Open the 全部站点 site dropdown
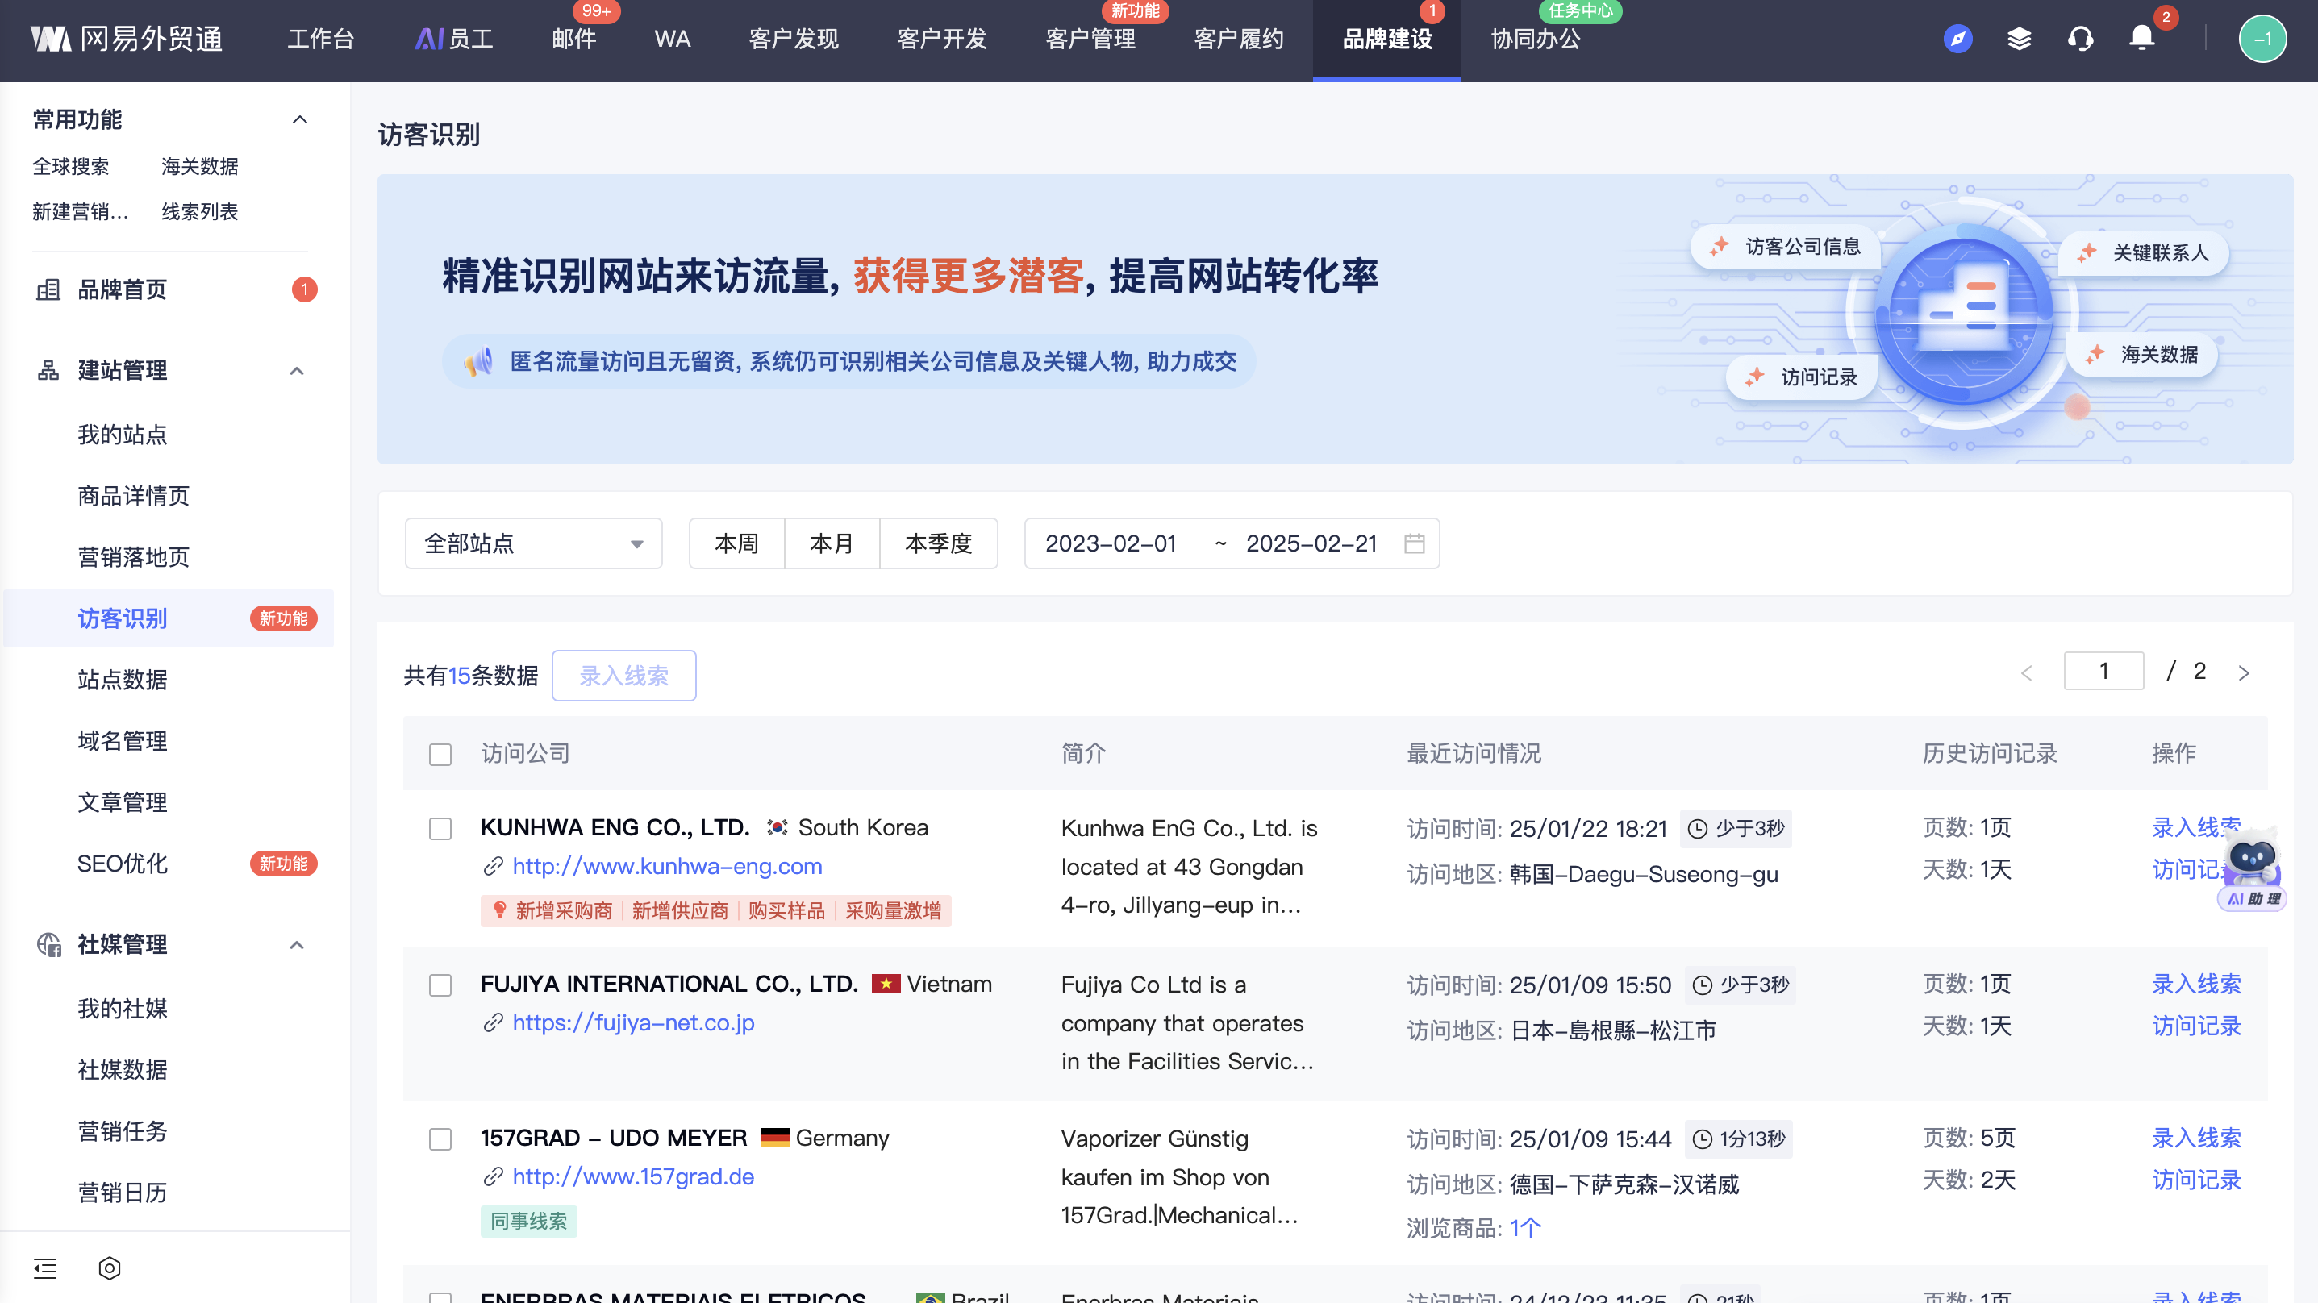The image size is (2318, 1303). 532,543
